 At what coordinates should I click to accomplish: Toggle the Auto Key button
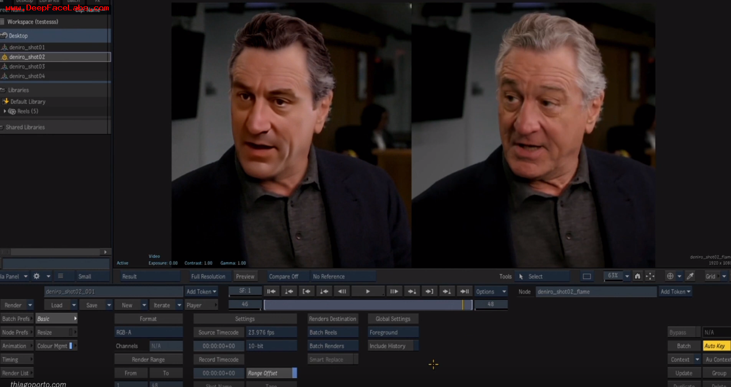(716, 346)
